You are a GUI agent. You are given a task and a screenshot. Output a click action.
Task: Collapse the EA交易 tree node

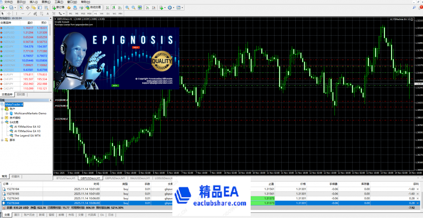(2, 122)
